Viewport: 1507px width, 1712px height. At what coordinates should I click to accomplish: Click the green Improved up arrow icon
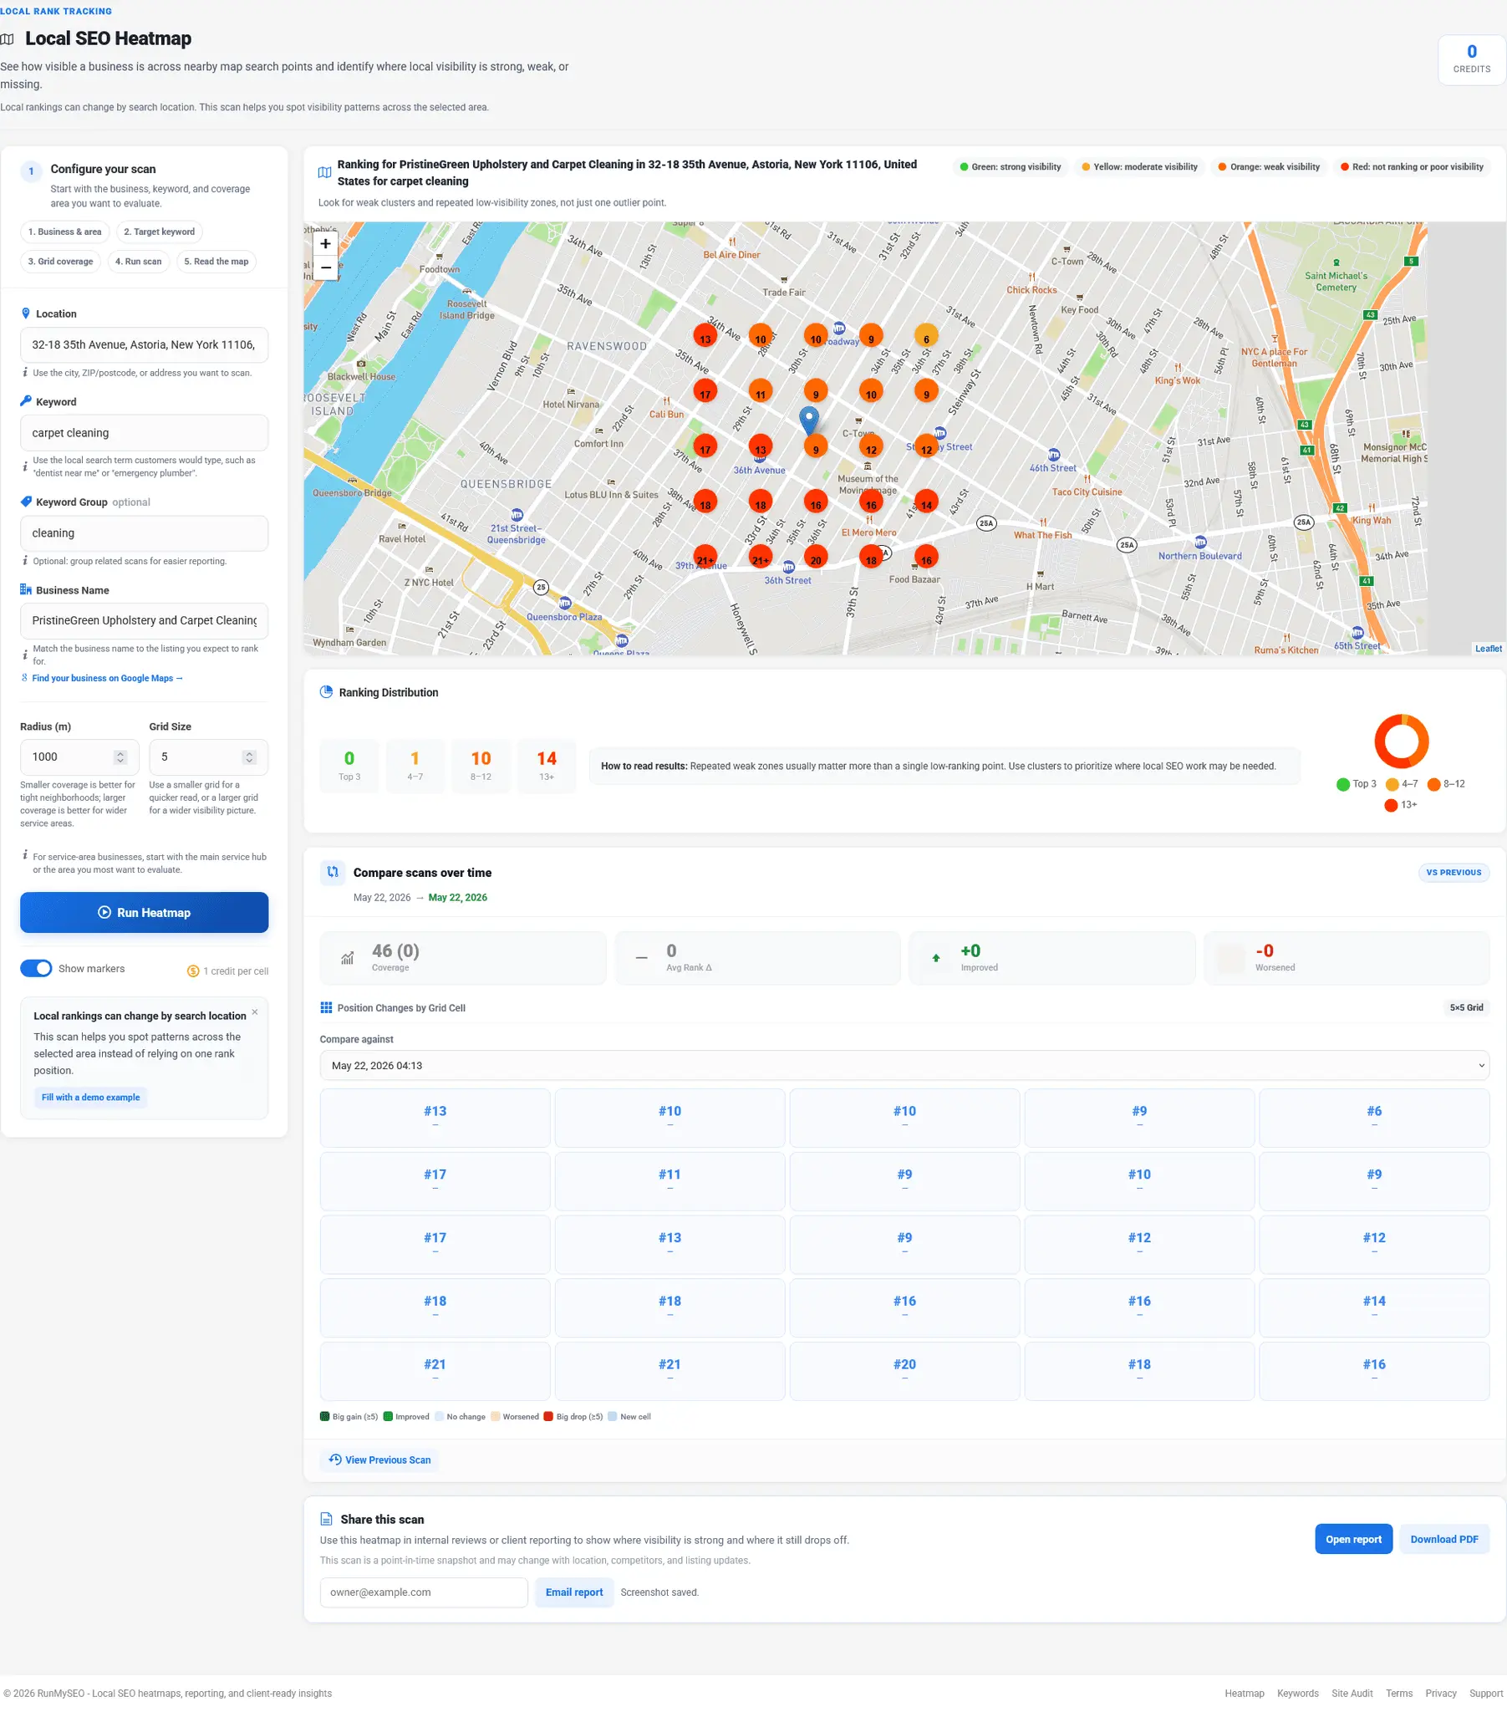935,958
